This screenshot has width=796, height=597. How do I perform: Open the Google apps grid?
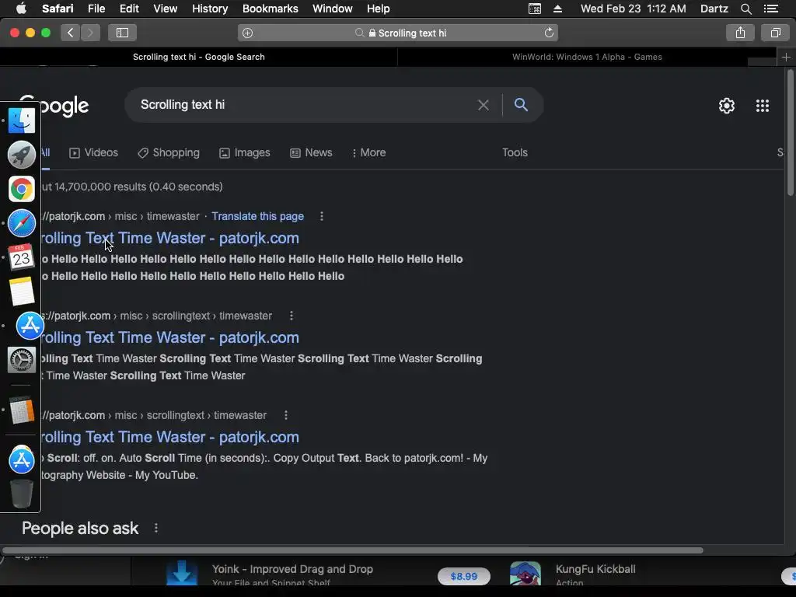[x=763, y=106]
